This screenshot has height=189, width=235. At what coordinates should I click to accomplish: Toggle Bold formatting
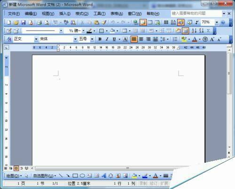[100, 39]
